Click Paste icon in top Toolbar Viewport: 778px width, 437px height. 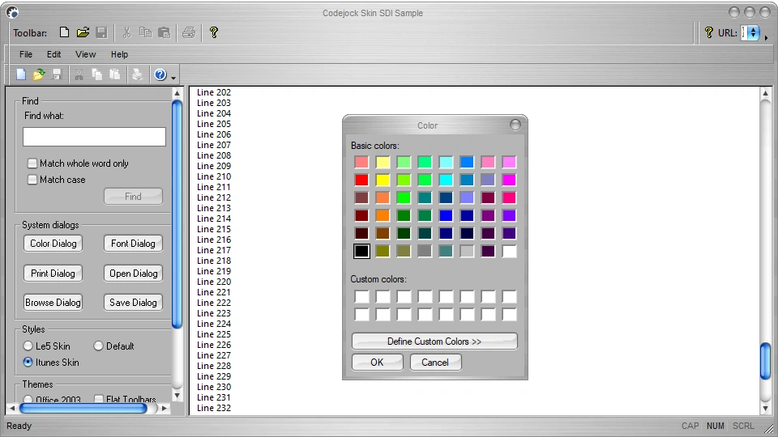point(165,32)
